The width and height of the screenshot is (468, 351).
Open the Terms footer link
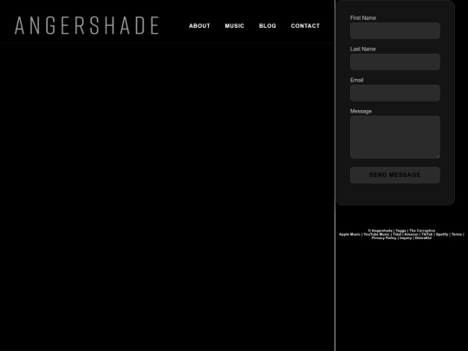pos(457,234)
